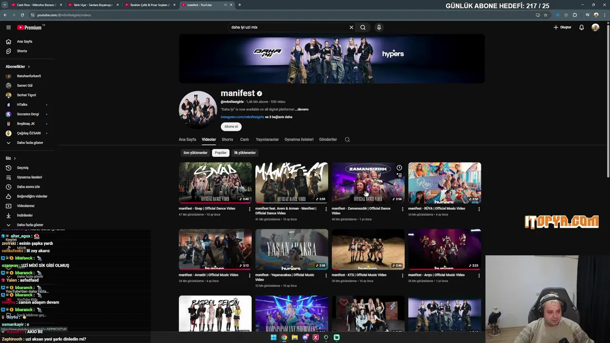Image resolution: width=610 pixels, height=343 pixels.
Task: Click the YouTube Premium logo
Action: point(30,27)
